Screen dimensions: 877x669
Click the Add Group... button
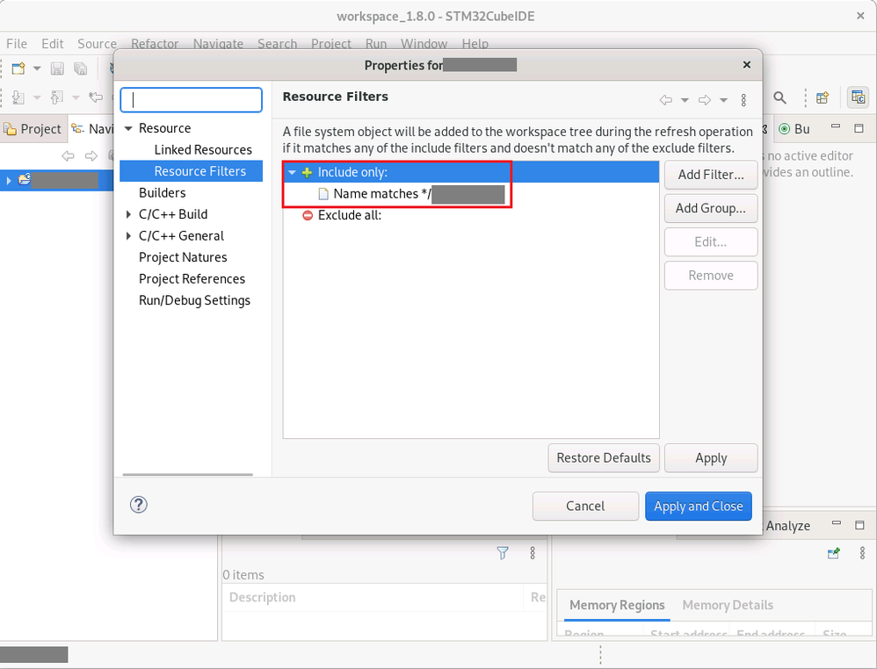711,208
